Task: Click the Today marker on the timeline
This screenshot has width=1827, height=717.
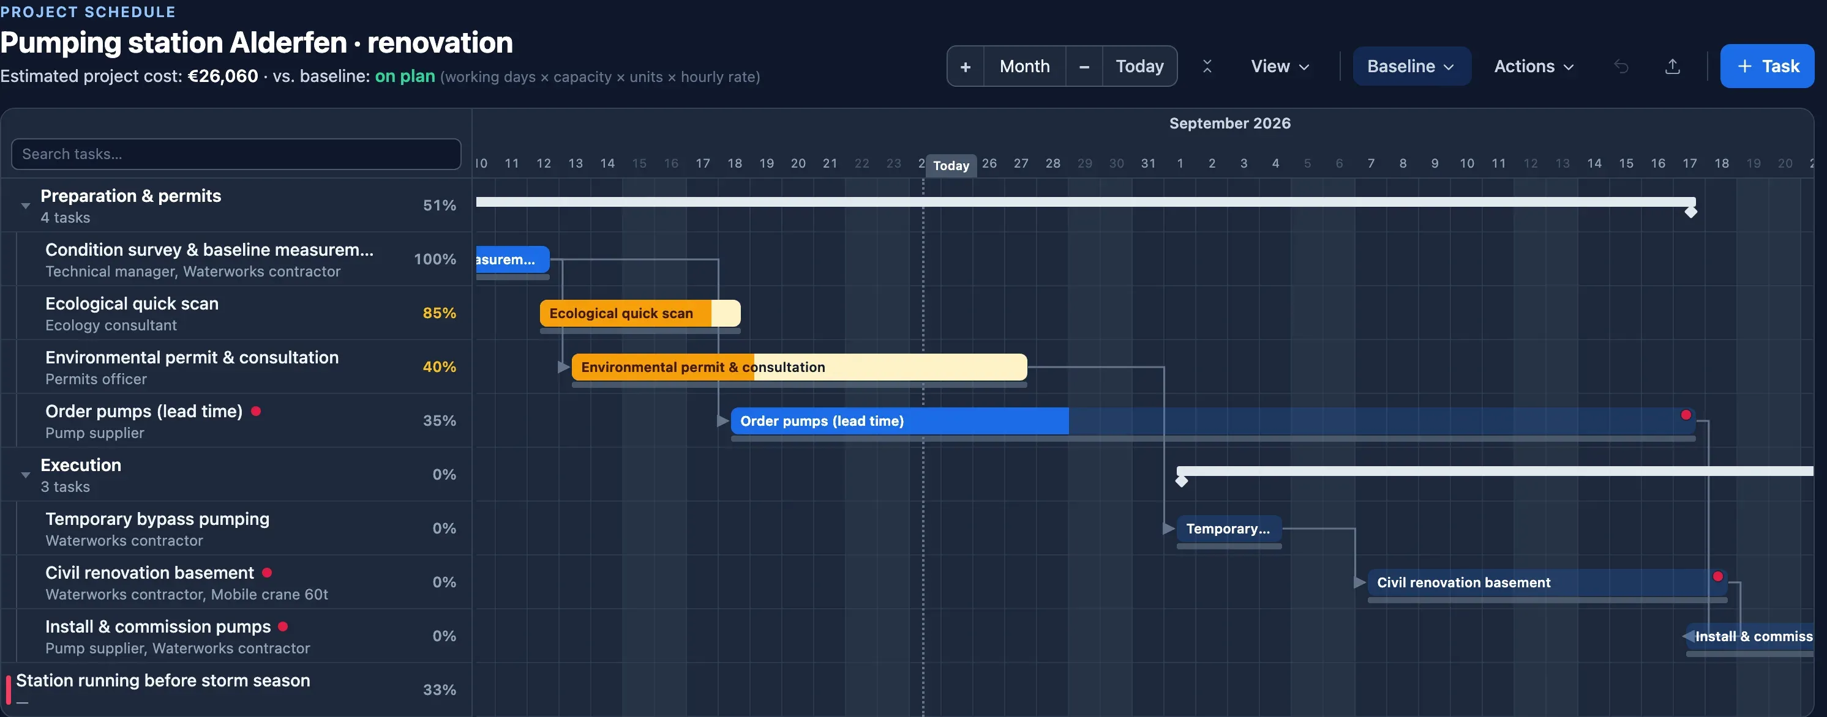Action: coord(951,165)
